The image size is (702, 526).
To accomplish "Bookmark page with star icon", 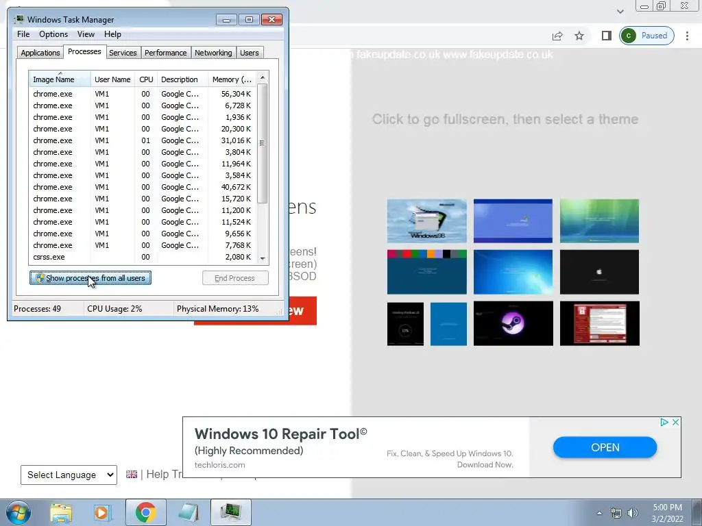I will (x=579, y=36).
